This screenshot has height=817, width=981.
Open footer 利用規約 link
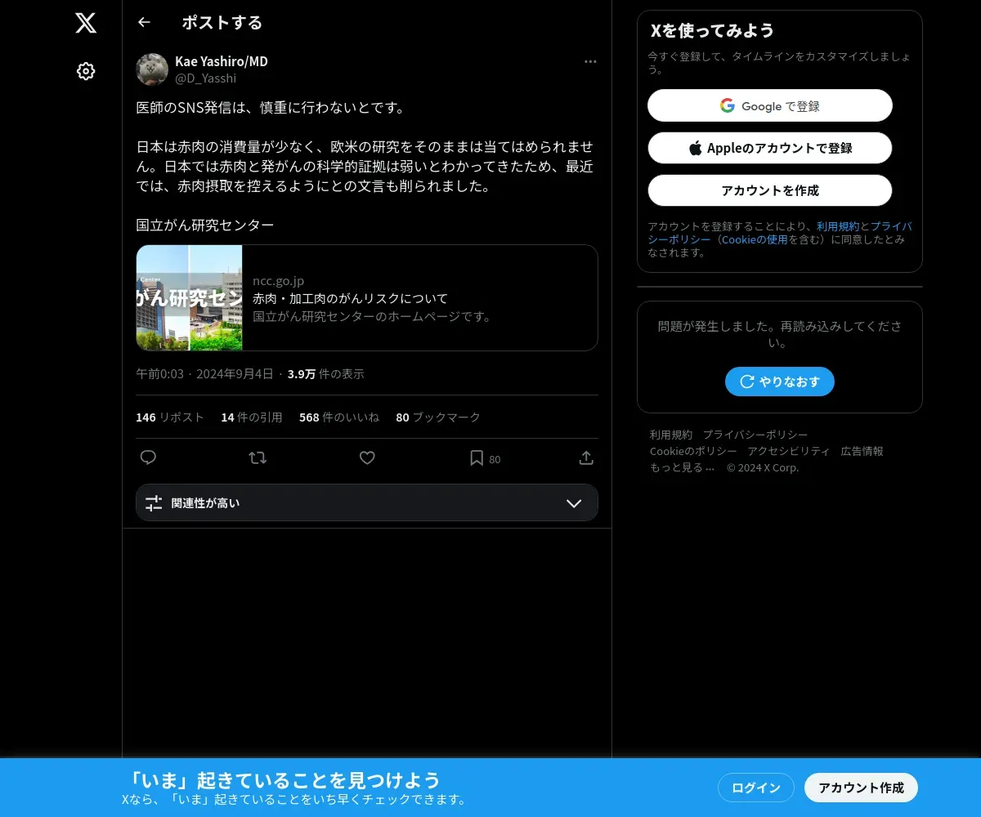click(x=671, y=435)
